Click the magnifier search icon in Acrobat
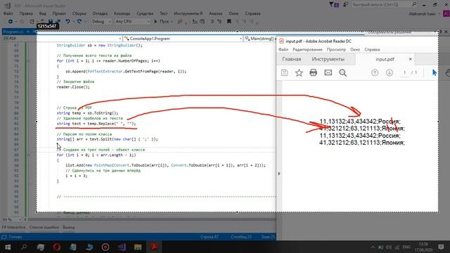Image resolution: width=450 pixels, height=253 pixels. 342,73
